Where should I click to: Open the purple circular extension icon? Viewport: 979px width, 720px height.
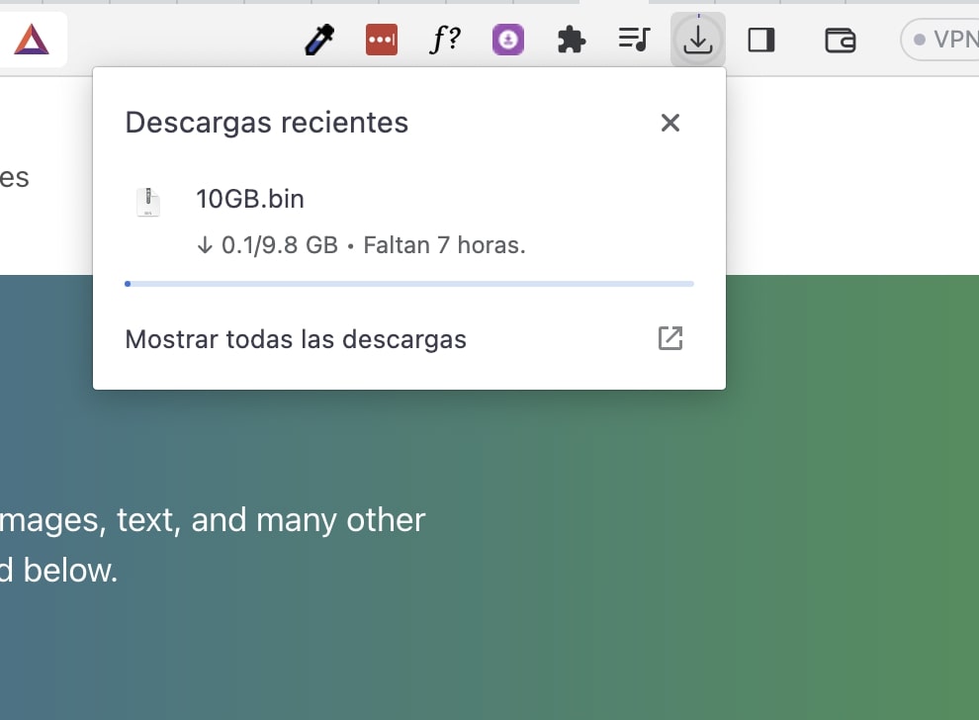pos(508,40)
